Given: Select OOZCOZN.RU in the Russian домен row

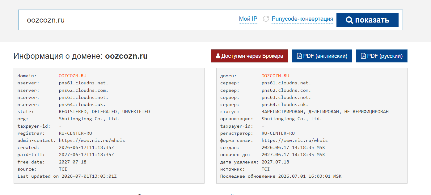Looking at the screenshot, I should (275, 76).
